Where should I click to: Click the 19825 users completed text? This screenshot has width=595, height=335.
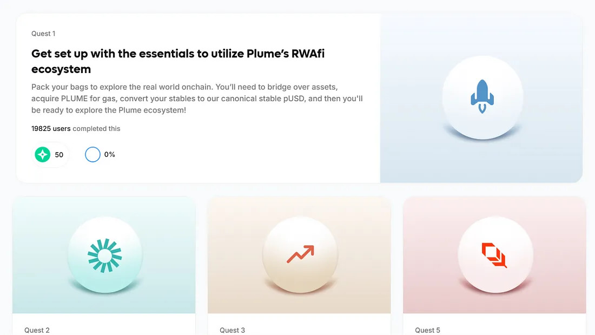pos(76,128)
